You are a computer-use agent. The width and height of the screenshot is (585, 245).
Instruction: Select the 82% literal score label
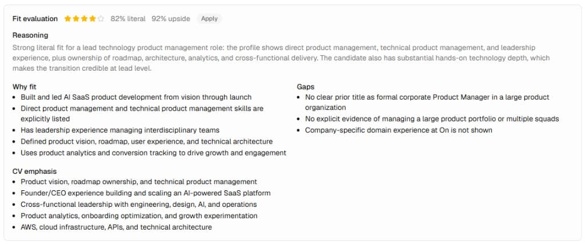click(128, 19)
